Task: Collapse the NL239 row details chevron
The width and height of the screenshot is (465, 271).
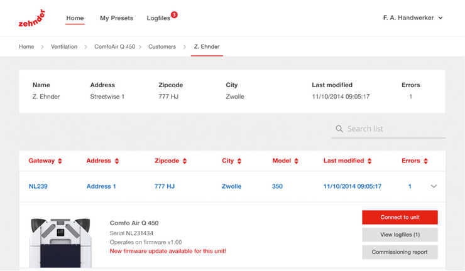Action: (434, 186)
